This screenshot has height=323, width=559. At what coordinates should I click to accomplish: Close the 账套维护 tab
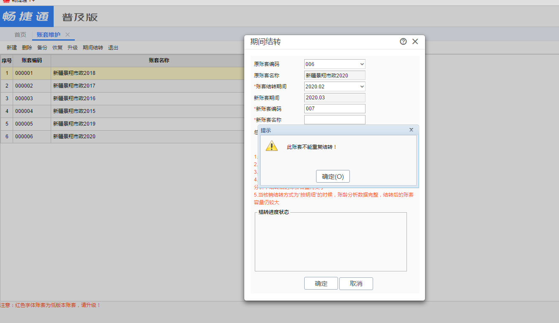click(68, 35)
